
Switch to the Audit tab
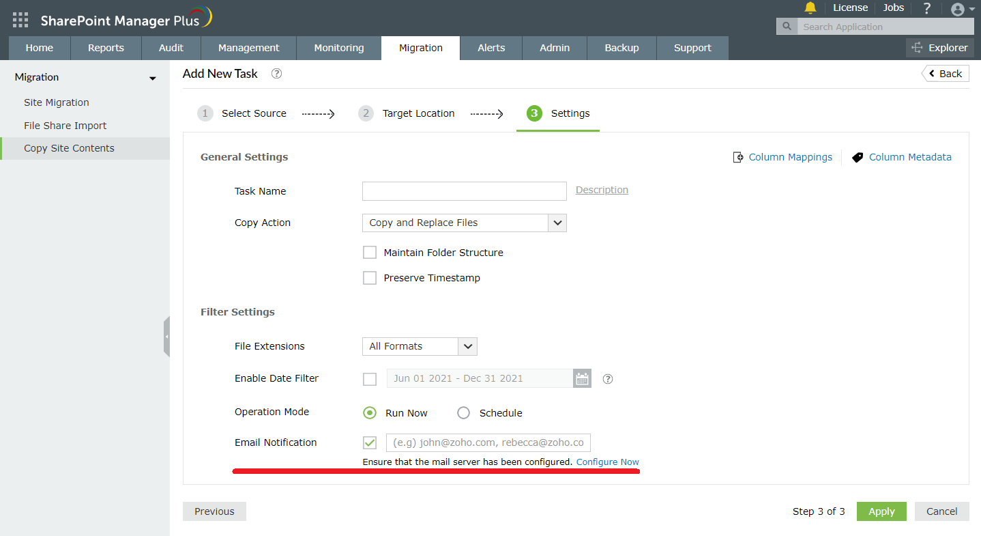(x=171, y=48)
